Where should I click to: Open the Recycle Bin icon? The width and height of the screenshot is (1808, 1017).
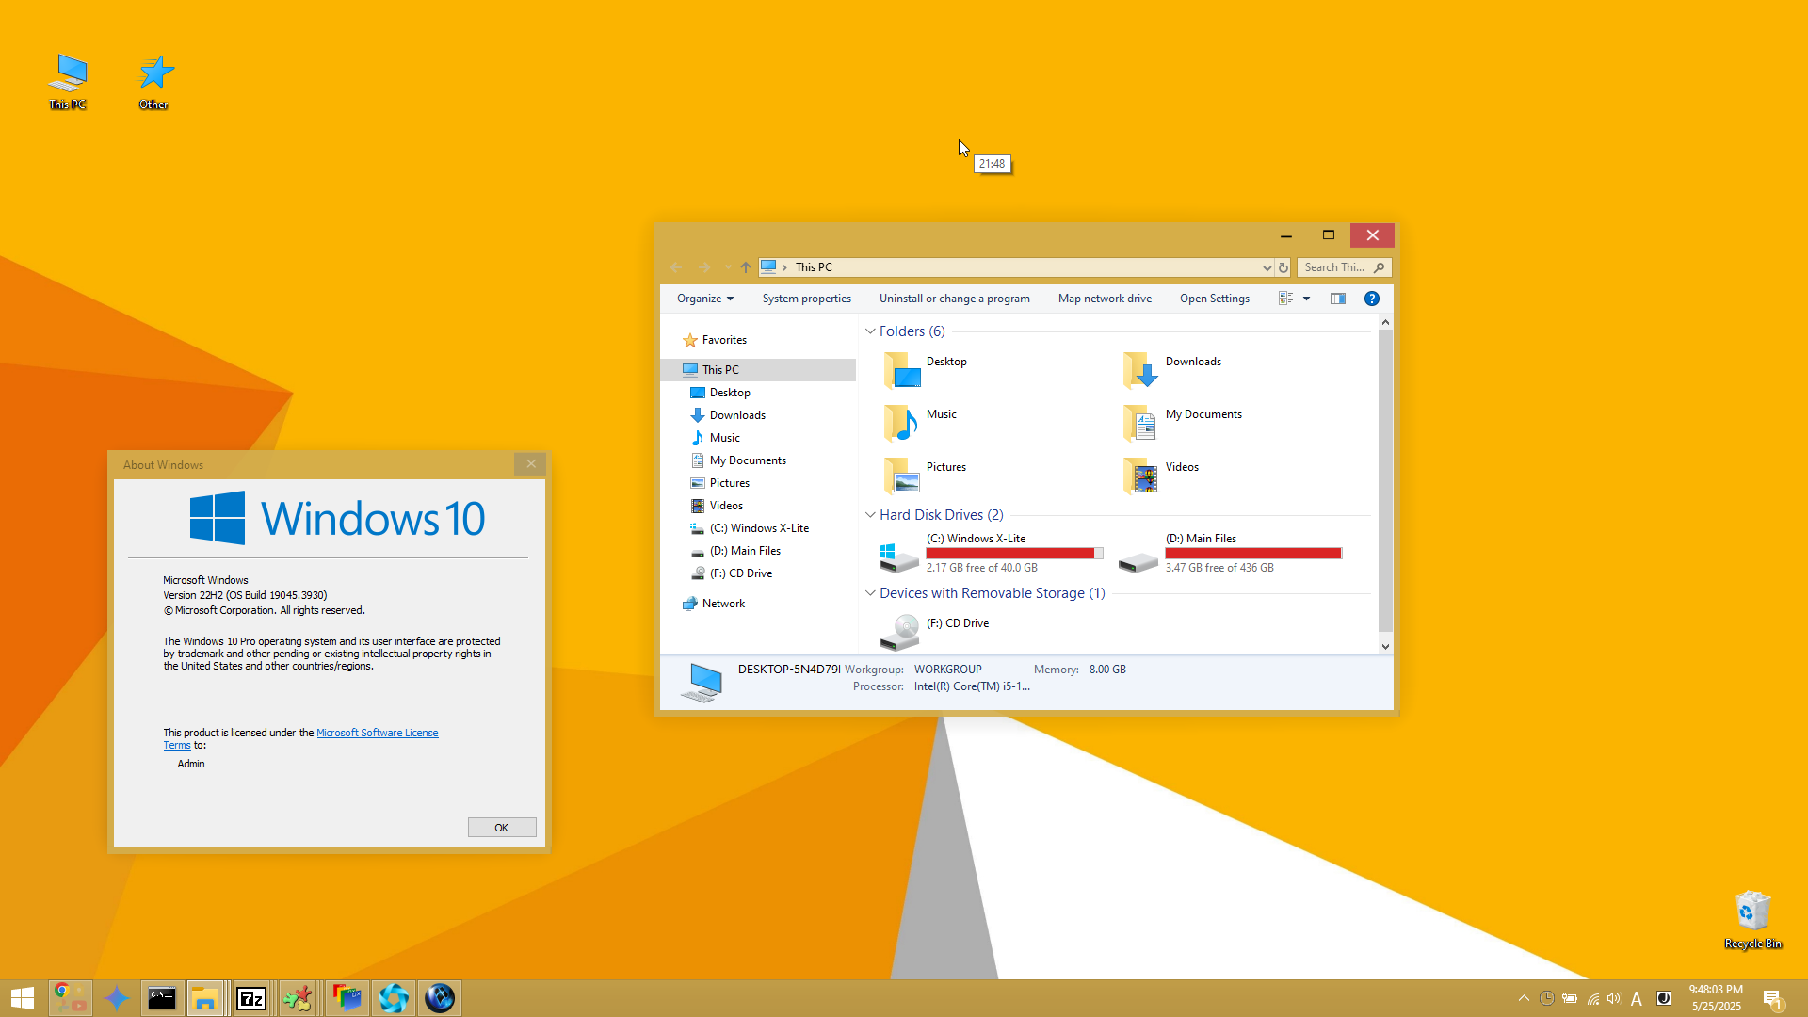tap(1752, 920)
